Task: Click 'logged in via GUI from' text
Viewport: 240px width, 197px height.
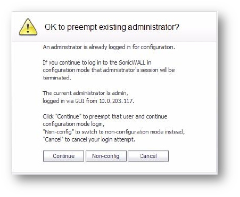Action: [x=70, y=101]
